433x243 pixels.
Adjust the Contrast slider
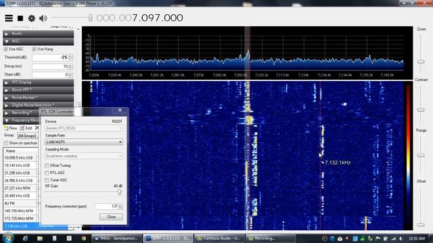(421, 110)
